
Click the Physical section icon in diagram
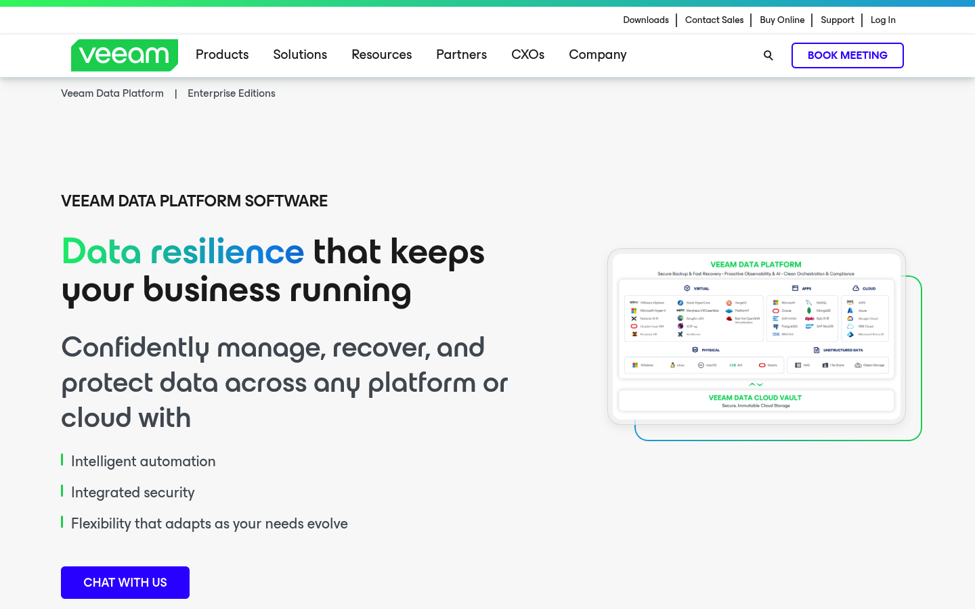click(695, 350)
